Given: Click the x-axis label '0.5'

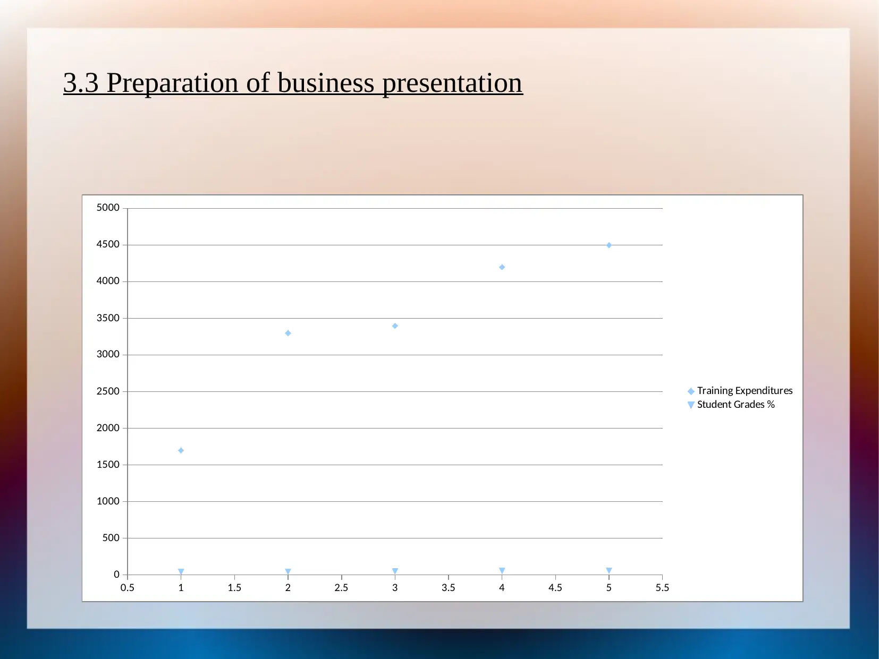Looking at the screenshot, I should point(128,588).
